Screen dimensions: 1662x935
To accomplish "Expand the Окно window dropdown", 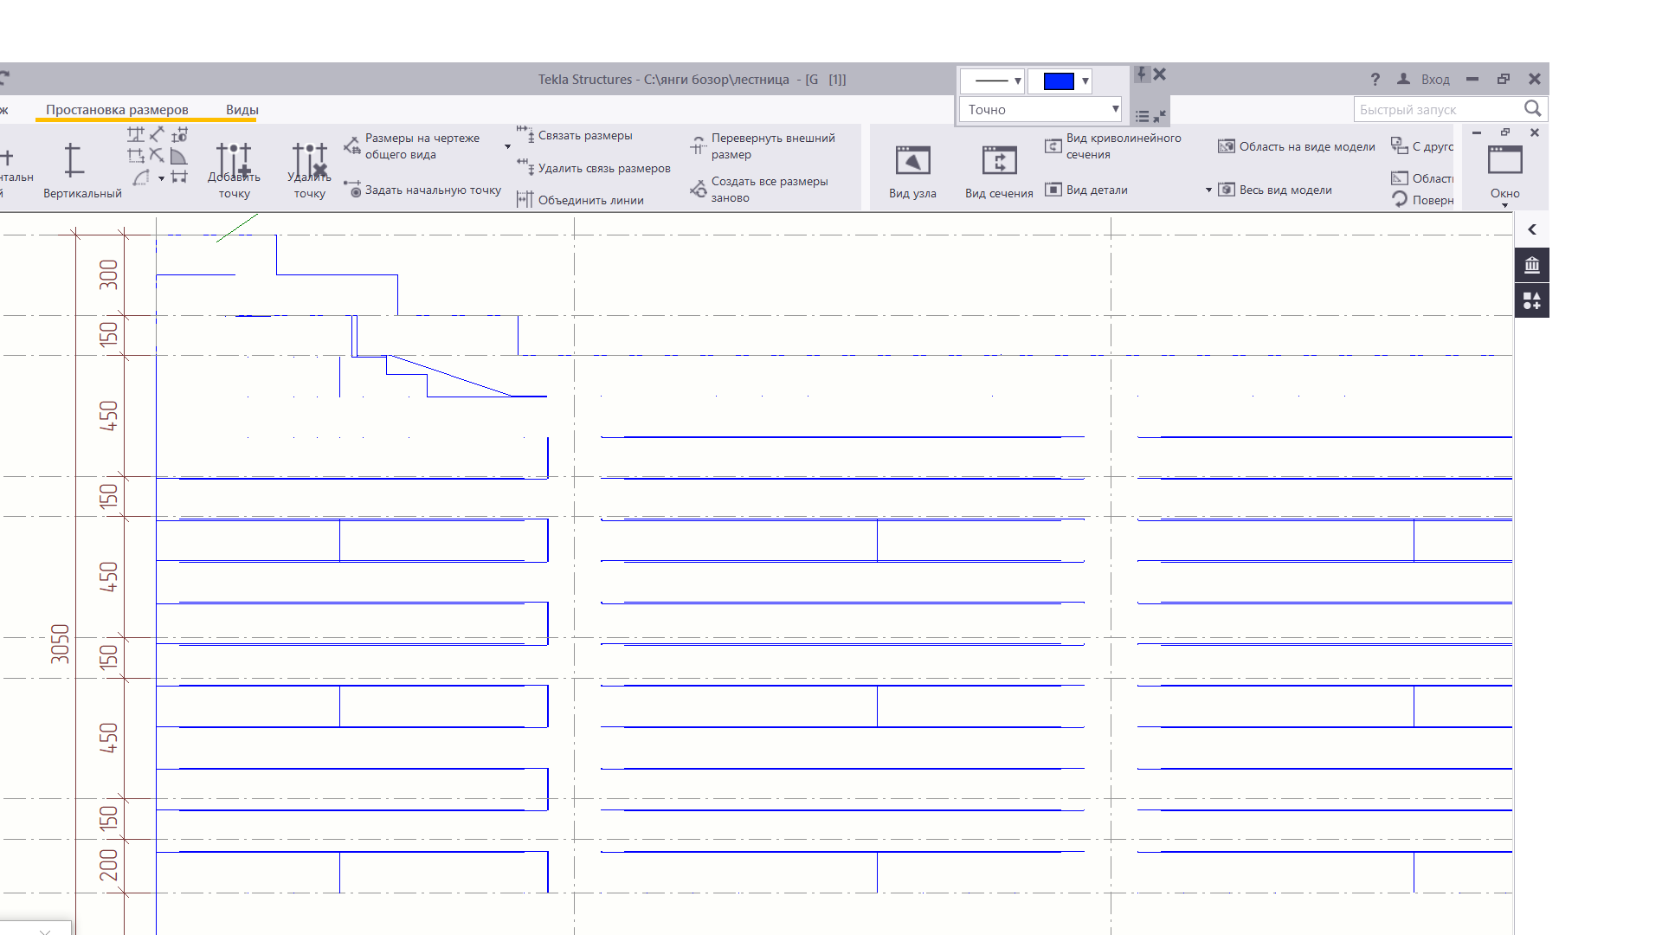I will [1504, 204].
